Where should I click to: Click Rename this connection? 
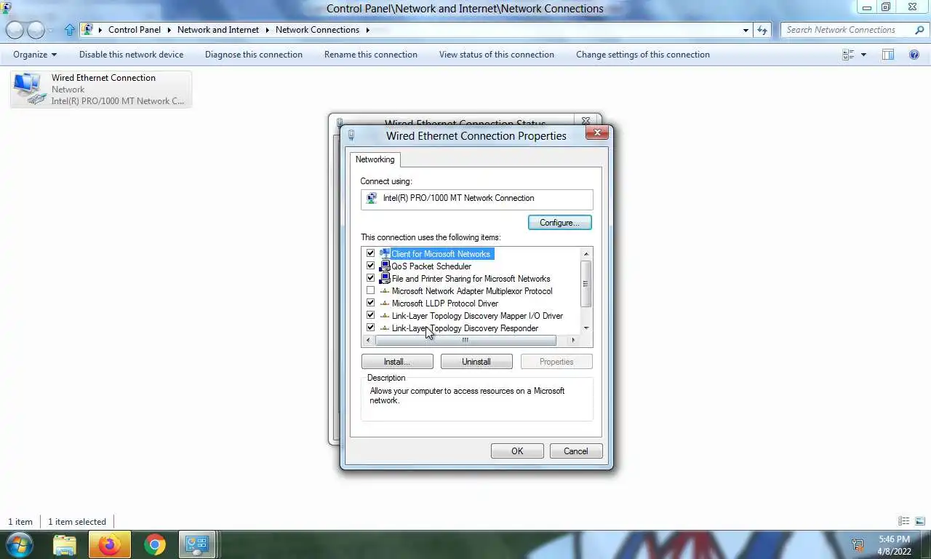pyautogui.click(x=371, y=55)
